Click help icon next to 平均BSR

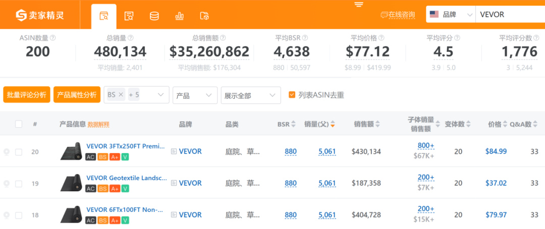tap(305, 38)
